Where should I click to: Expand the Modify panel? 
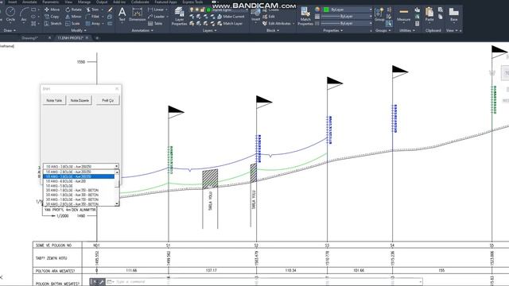[x=79, y=30]
